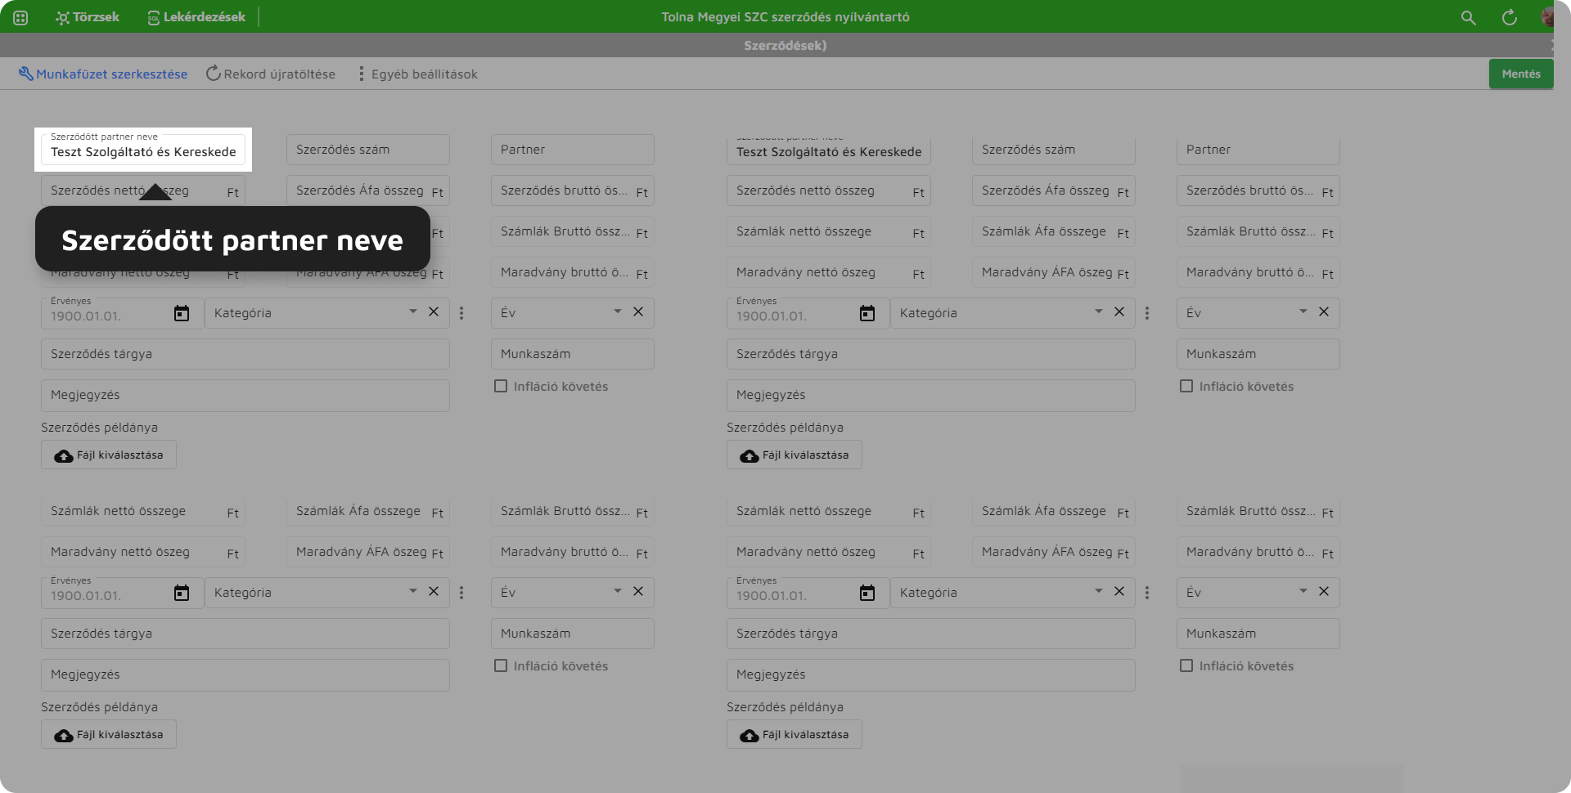Click Munkafüzet szerkesztése
This screenshot has width=1571, height=793.
pos(103,74)
